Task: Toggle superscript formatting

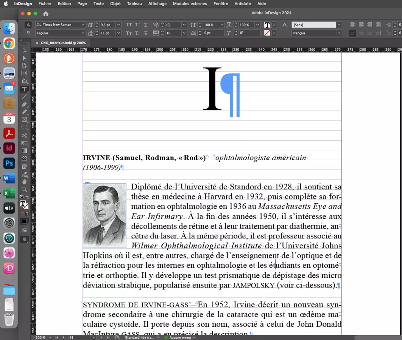Action: (137, 25)
